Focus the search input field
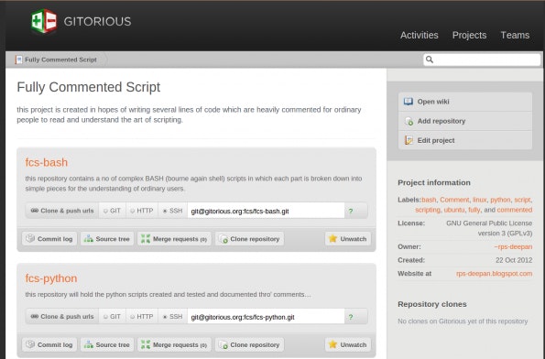Viewport: 545px width, 359px height. pyautogui.click(x=482, y=60)
